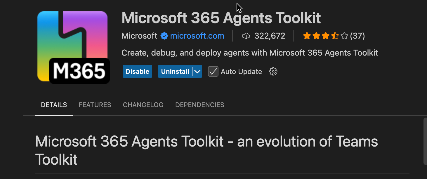
Task: Click the (37) rating count
Action: [x=357, y=36]
